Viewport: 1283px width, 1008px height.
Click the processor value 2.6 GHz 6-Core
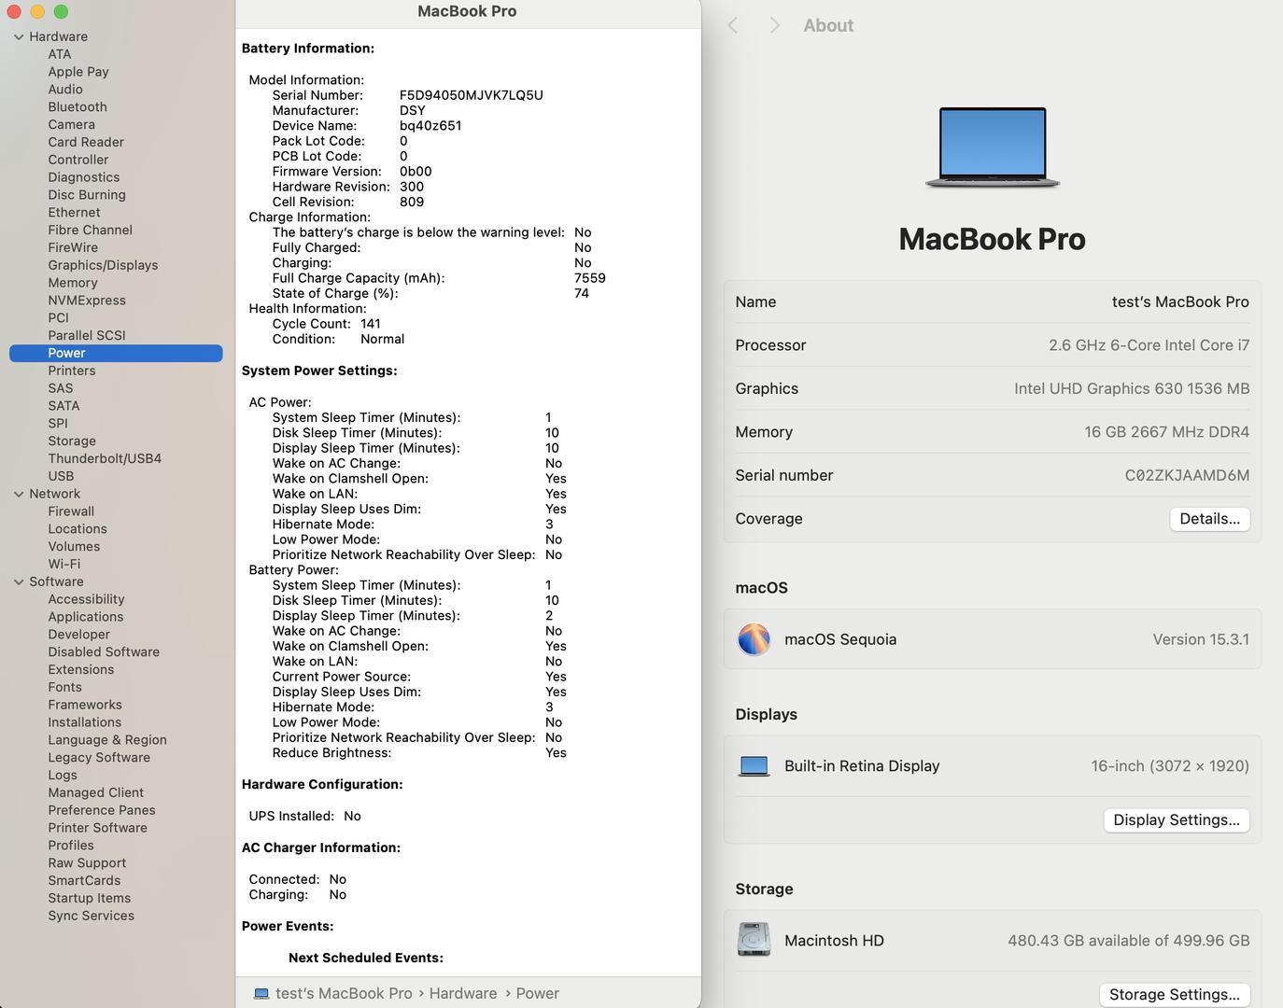point(1149,345)
